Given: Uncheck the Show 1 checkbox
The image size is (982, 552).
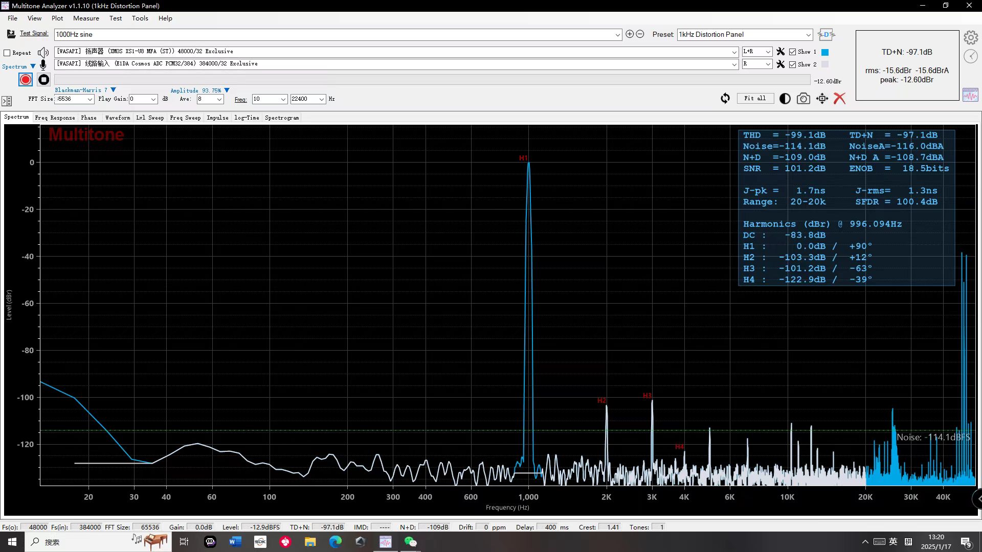Looking at the screenshot, I should (x=792, y=52).
